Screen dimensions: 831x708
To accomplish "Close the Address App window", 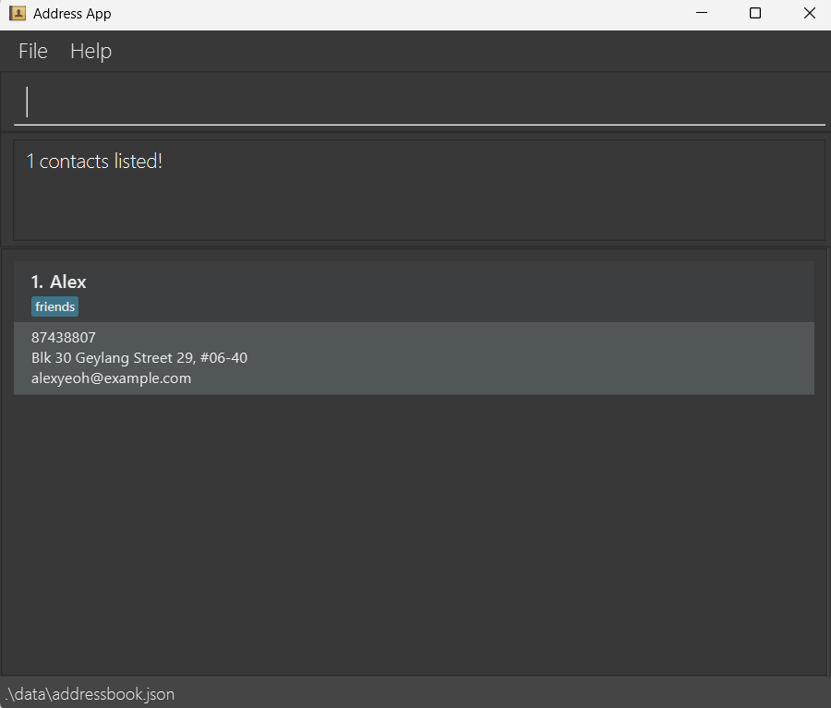I will 809,14.
